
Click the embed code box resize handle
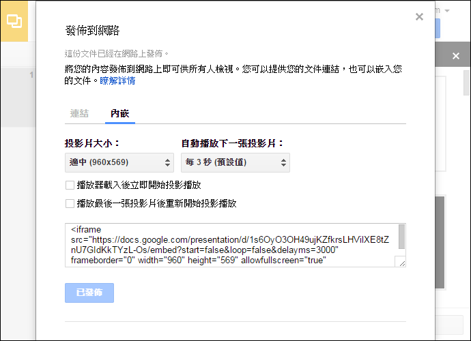pos(401,263)
